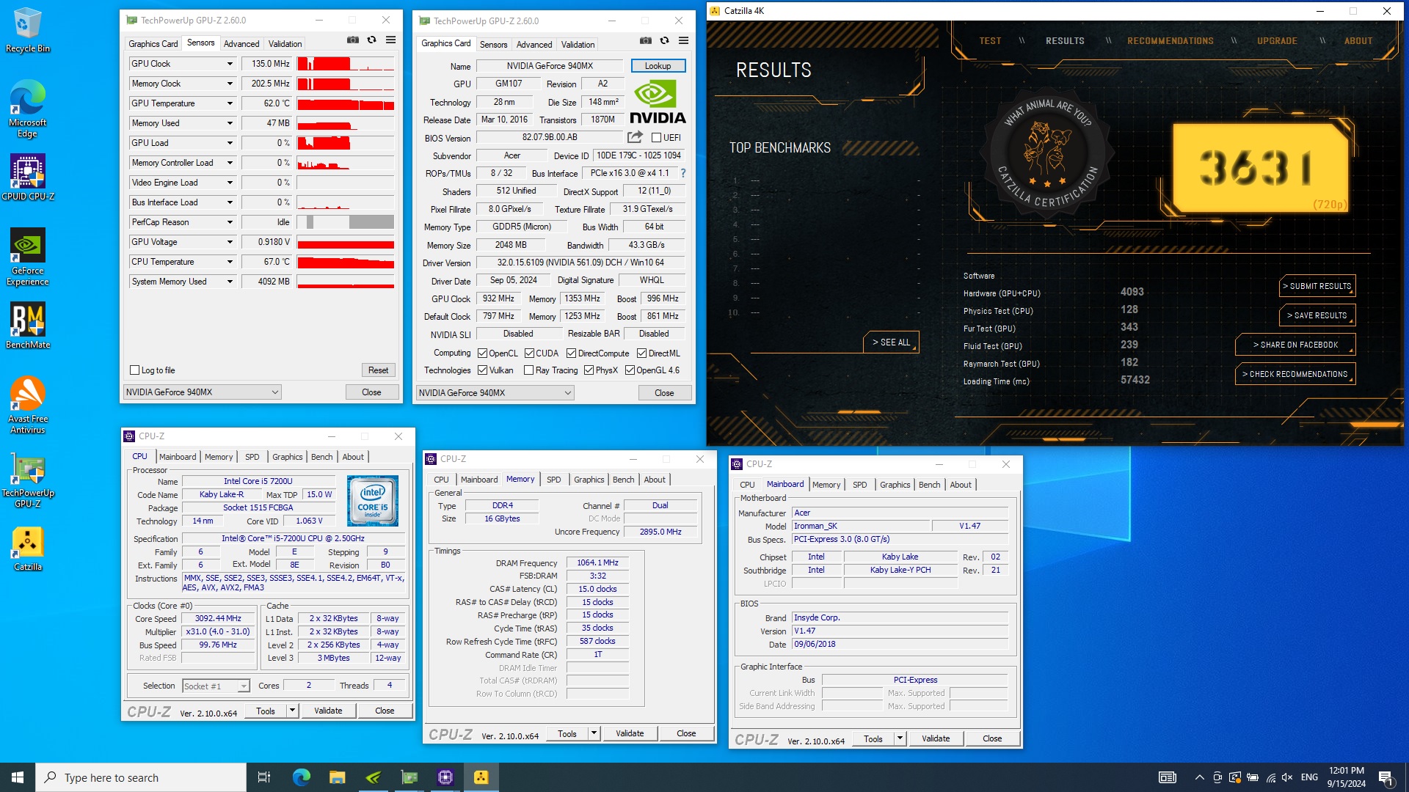This screenshot has width=1409, height=792.
Task: Expand GPU Temperature sensor dropdown
Action: [x=230, y=103]
